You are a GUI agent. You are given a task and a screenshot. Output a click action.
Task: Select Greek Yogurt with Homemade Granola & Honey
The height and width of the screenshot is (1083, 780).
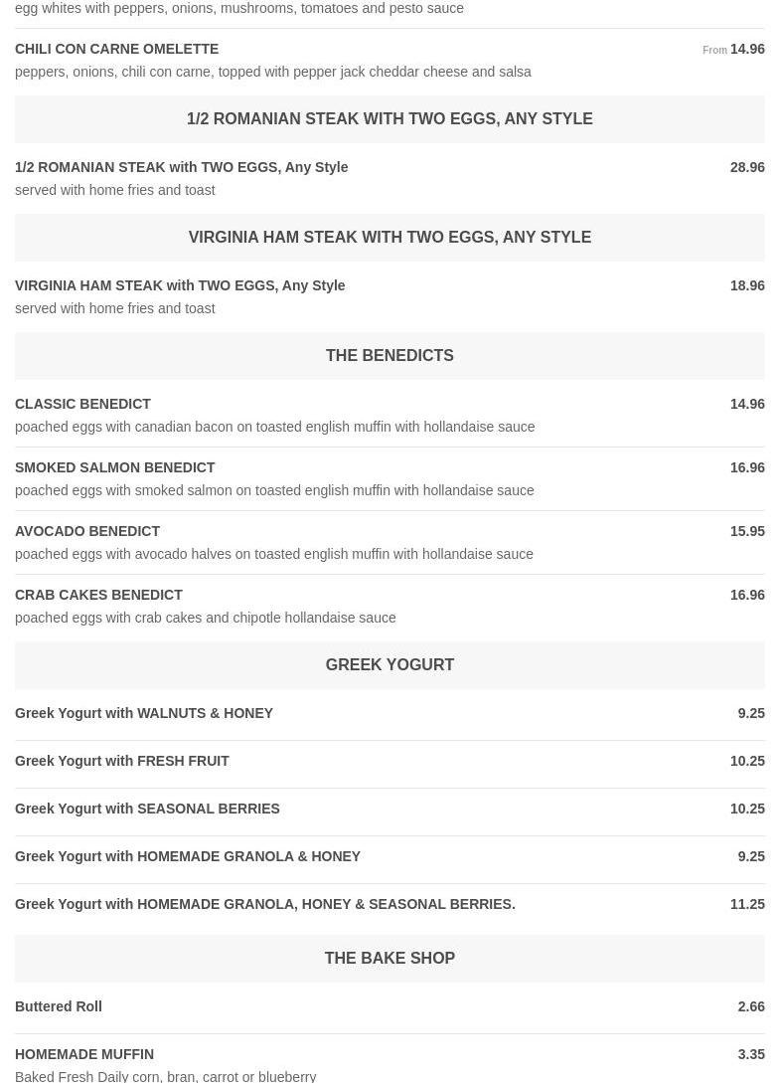(x=188, y=856)
